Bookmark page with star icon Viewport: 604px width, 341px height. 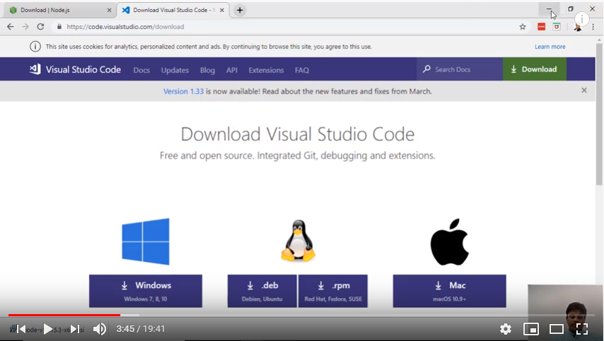point(523,27)
